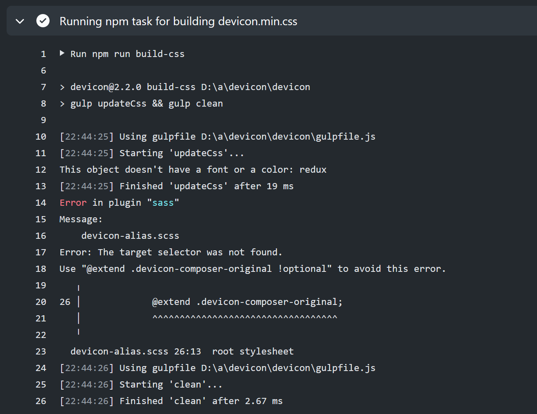Select line number 1 of the log
Image resolution: width=537 pixels, height=414 pixels.
(43, 54)
